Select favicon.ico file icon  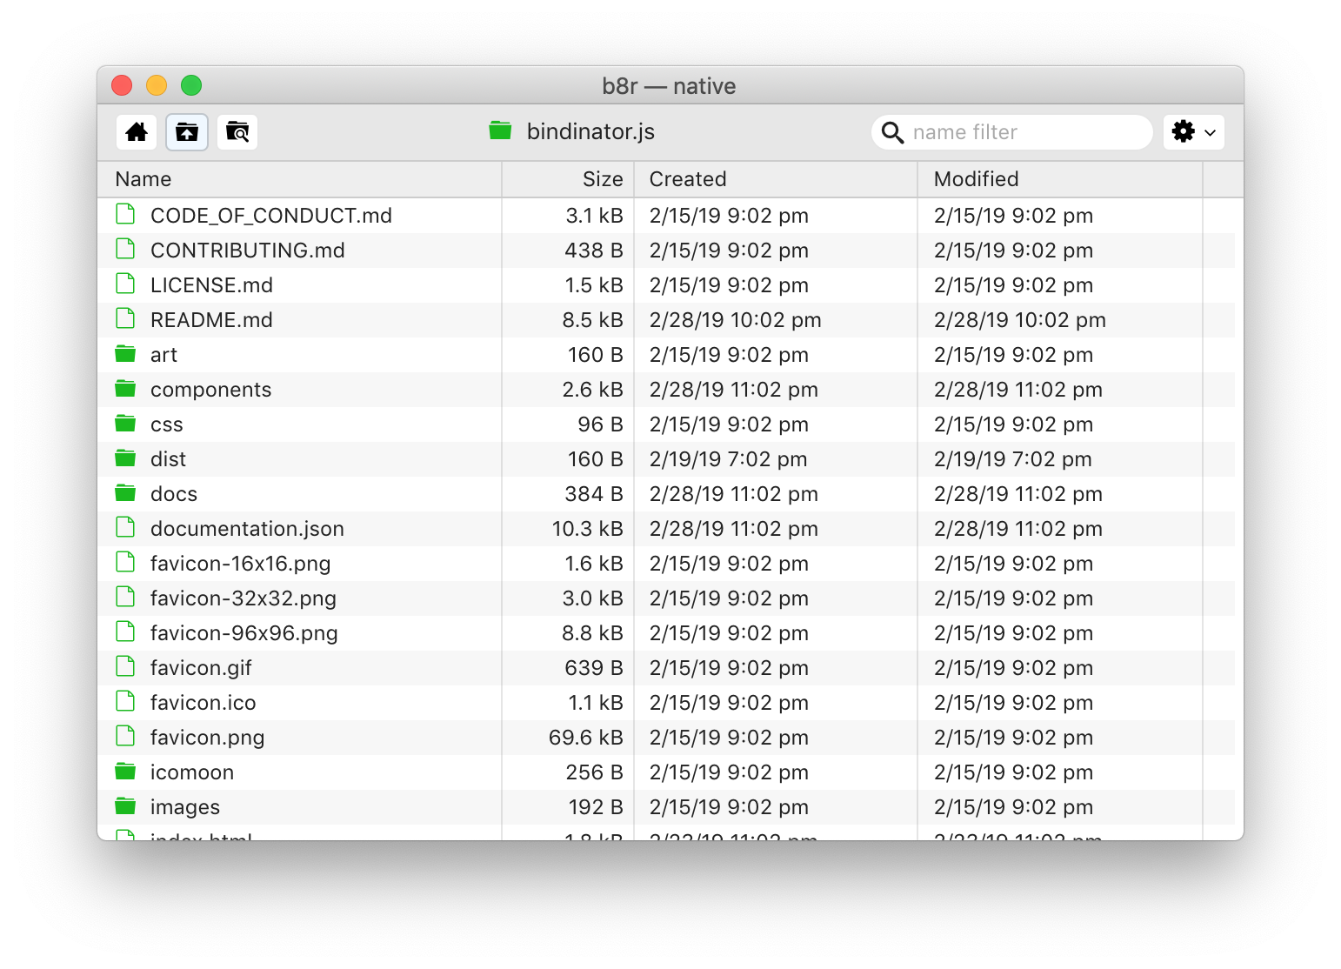(x=125, y=701)
